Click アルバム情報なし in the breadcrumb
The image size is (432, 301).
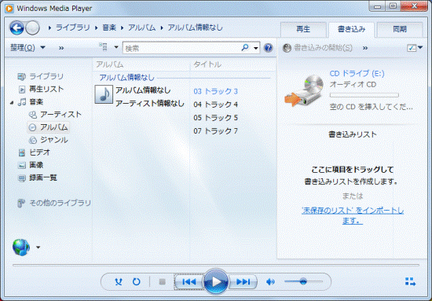click(x=195, y=28)
